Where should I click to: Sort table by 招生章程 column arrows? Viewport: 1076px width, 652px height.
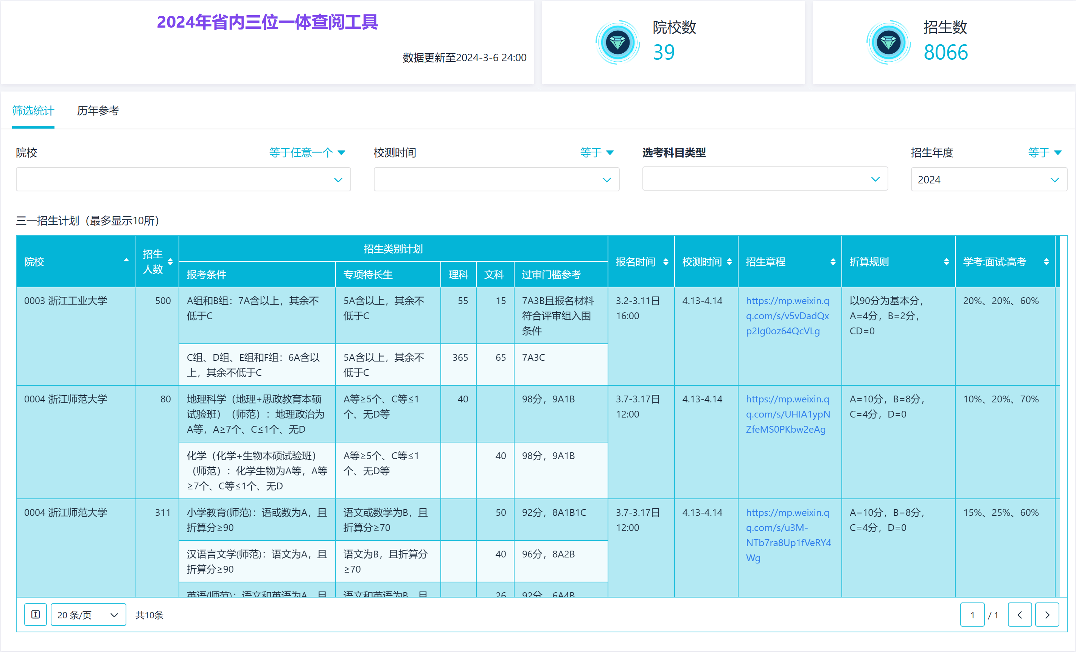833,261
